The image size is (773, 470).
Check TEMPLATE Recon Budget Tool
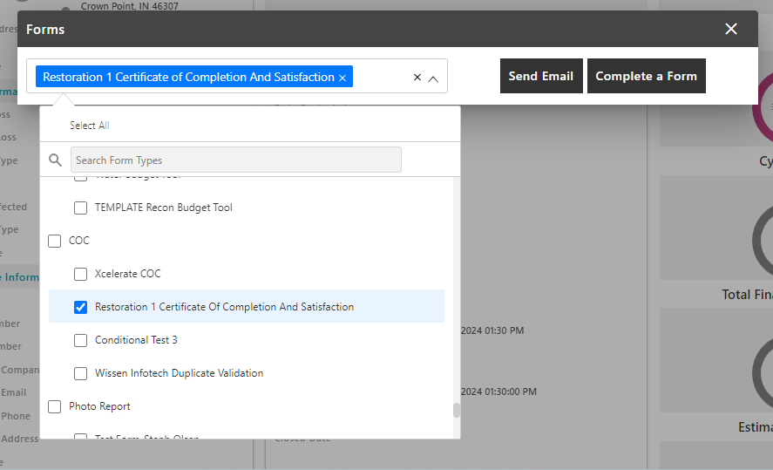[80, 208]
